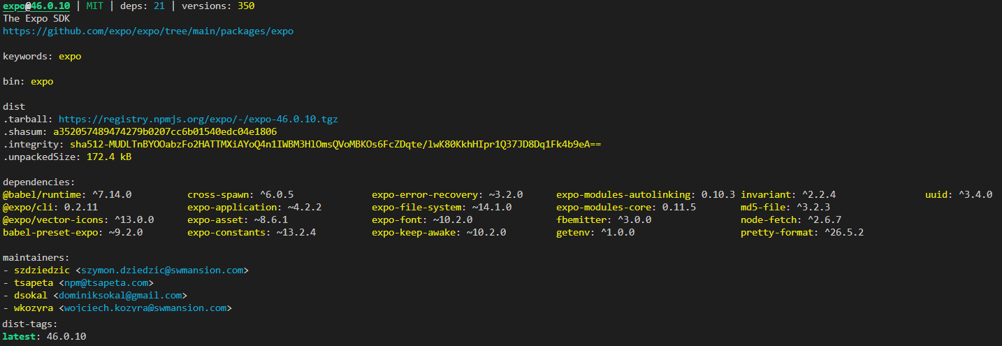
Task: Click the @expo/cli dependency entry
Action: pos(50,208)
